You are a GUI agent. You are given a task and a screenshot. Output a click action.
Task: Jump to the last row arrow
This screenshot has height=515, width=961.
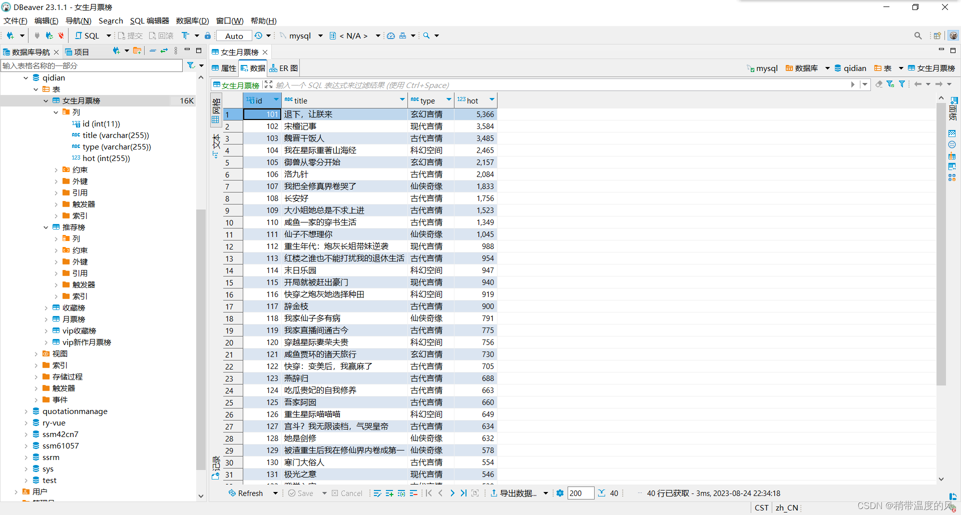[463, 493]
